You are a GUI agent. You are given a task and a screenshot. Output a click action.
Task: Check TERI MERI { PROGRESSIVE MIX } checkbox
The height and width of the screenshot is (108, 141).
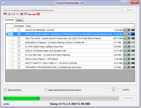(x=19, y=67)
